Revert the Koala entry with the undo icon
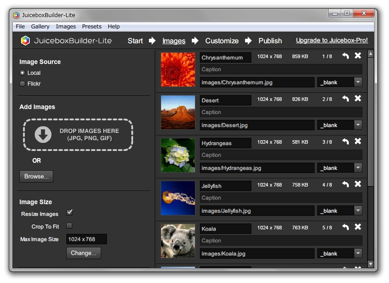The image size is (389, 283). 345,227
